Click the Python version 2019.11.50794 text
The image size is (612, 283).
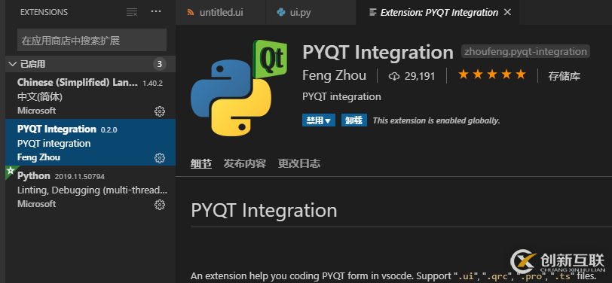[x=80, y=177]
